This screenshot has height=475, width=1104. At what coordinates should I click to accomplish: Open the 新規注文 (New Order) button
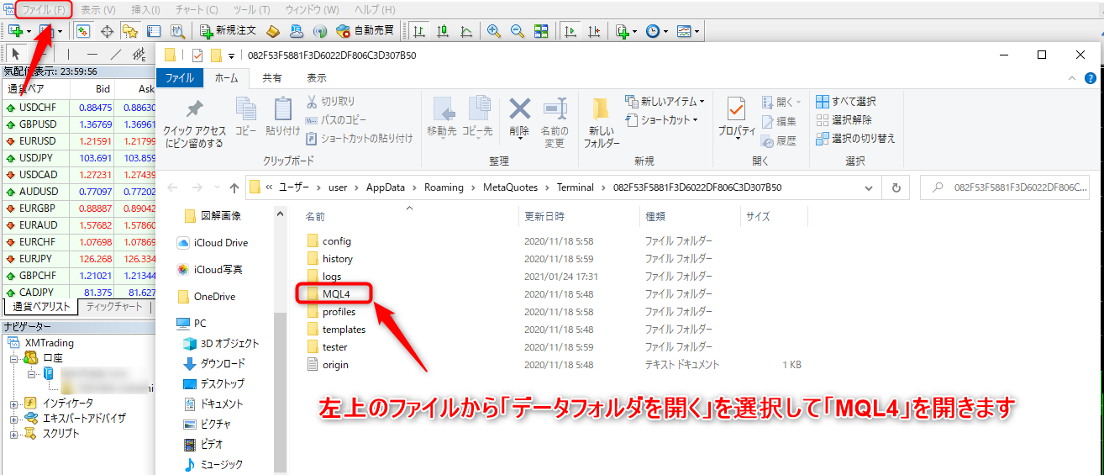click(x=228, y=31)
